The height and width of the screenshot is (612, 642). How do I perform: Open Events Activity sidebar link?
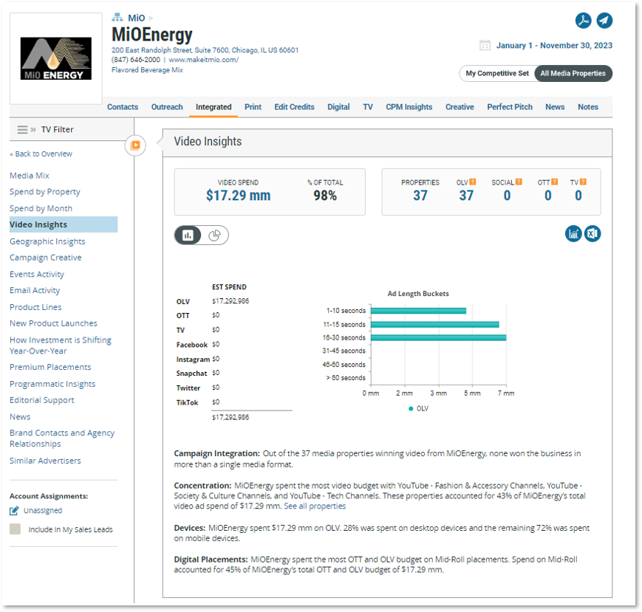(x=37, y=274)
